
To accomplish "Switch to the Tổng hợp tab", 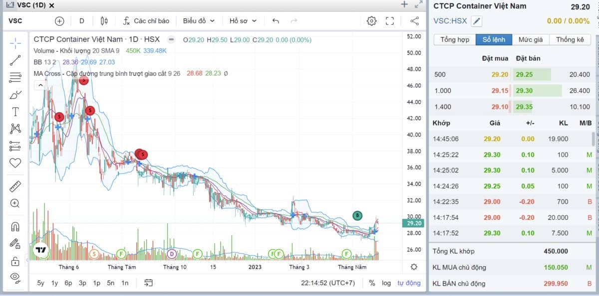I will (x=455, y=40).
